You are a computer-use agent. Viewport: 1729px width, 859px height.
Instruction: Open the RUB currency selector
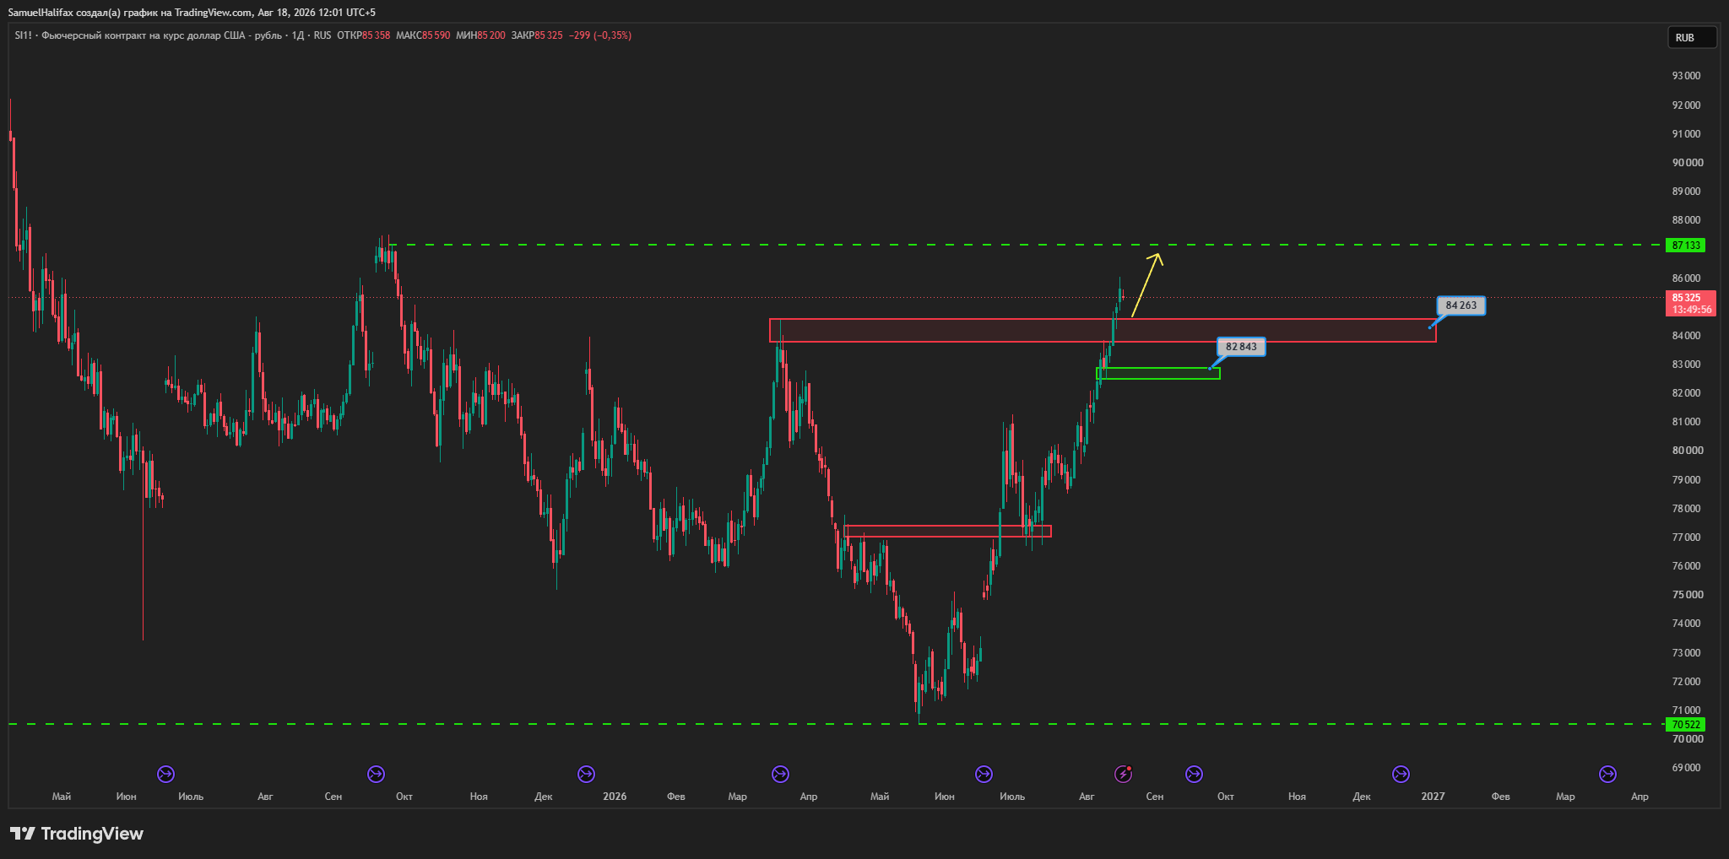(x=1691, y=37)
